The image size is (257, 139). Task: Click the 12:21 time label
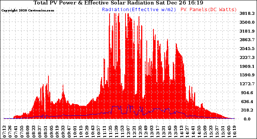[134, 132]
